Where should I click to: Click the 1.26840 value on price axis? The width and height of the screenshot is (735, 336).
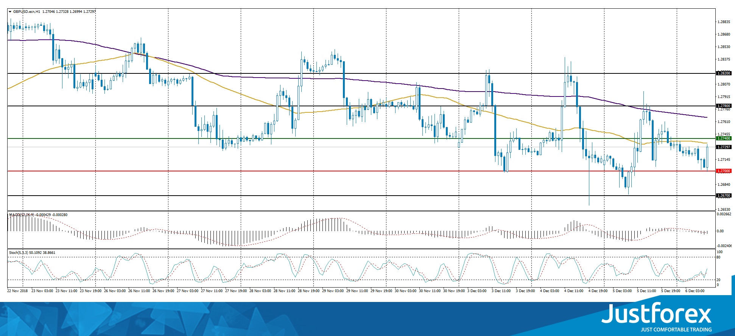click(724, 185)
